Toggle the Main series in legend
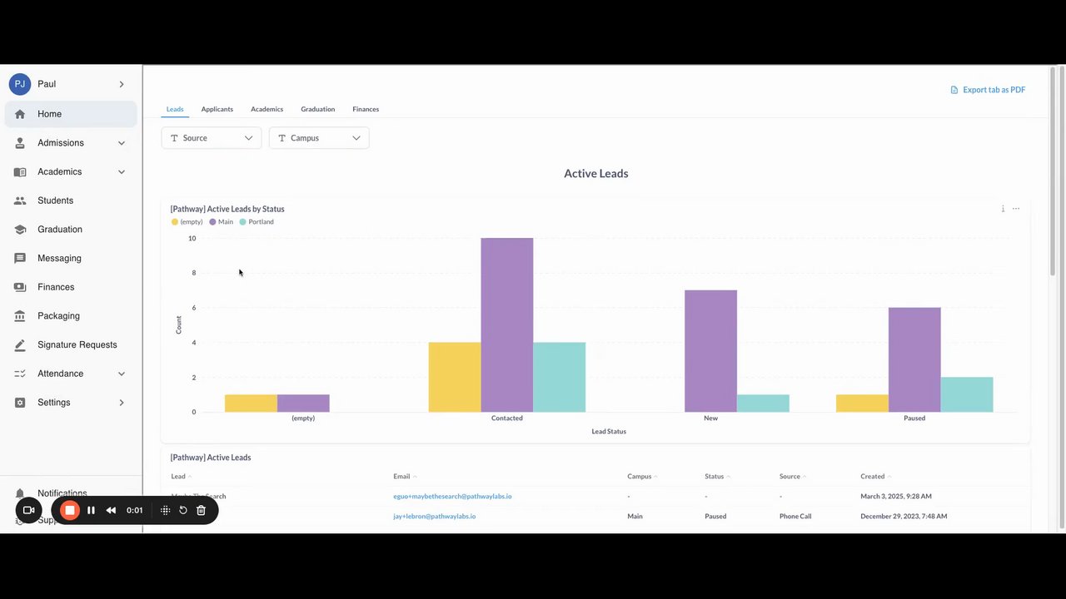This screenshot has height=599, width=1066. pos(221,222)
